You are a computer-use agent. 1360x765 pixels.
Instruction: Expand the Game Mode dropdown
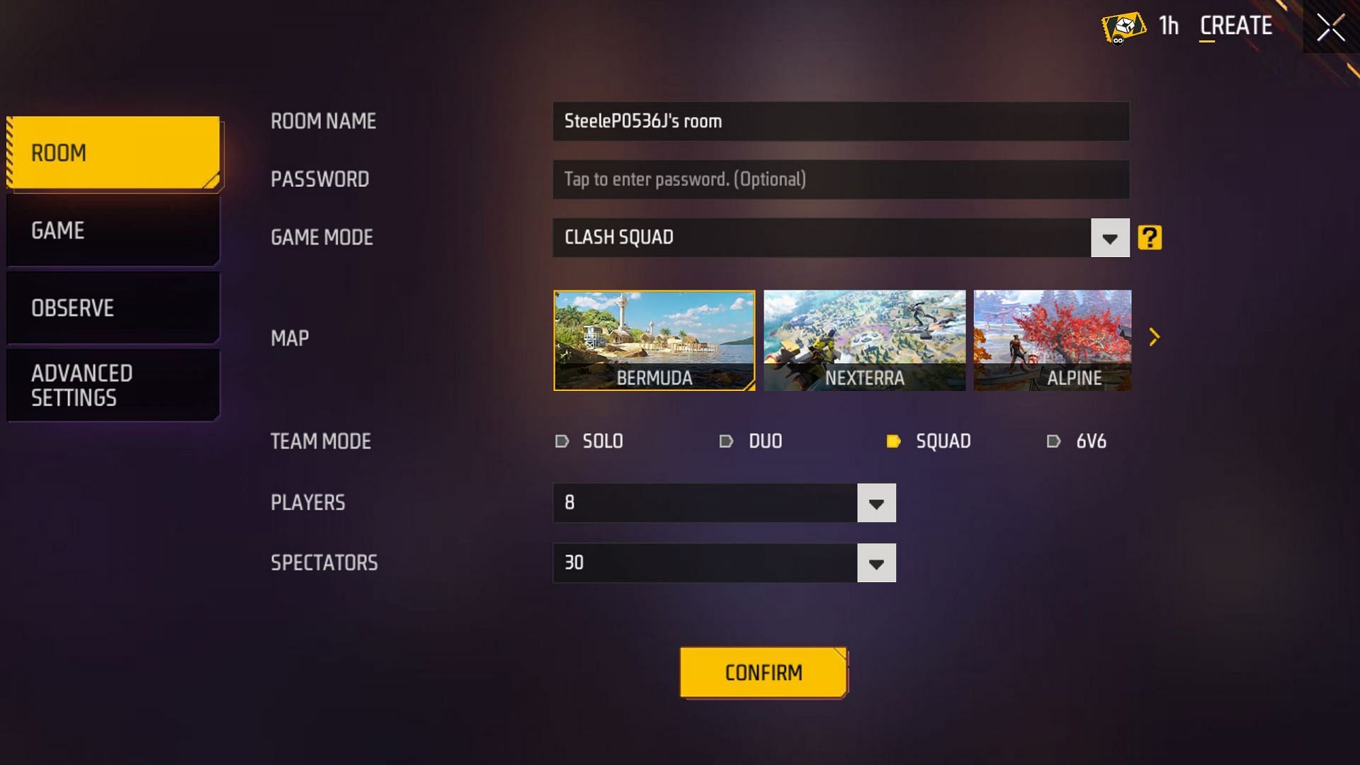pos(1111,237)
